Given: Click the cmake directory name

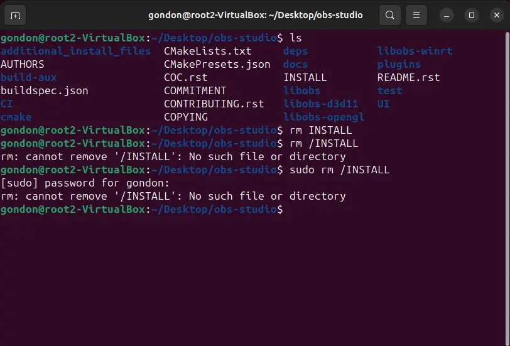Looking at the screenshot, I should [16, 117].
